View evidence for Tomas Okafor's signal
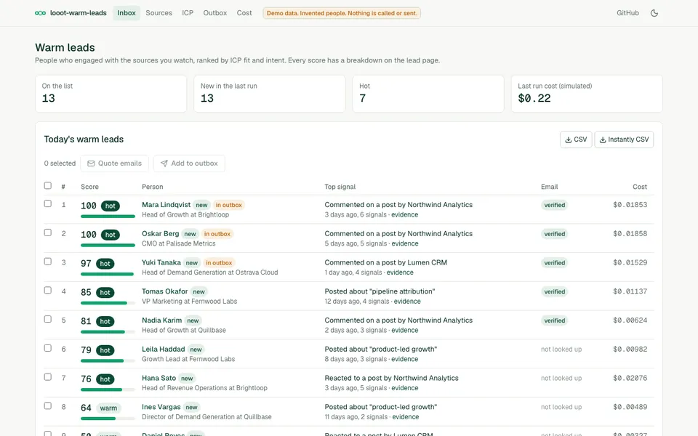 [407, 301]
